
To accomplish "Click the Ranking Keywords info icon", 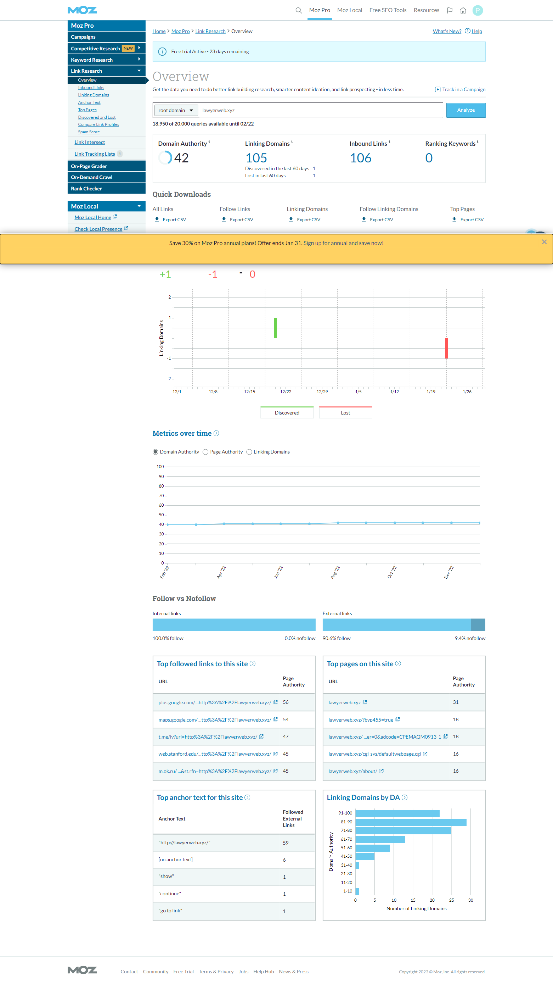I will (x=478, y=141).
